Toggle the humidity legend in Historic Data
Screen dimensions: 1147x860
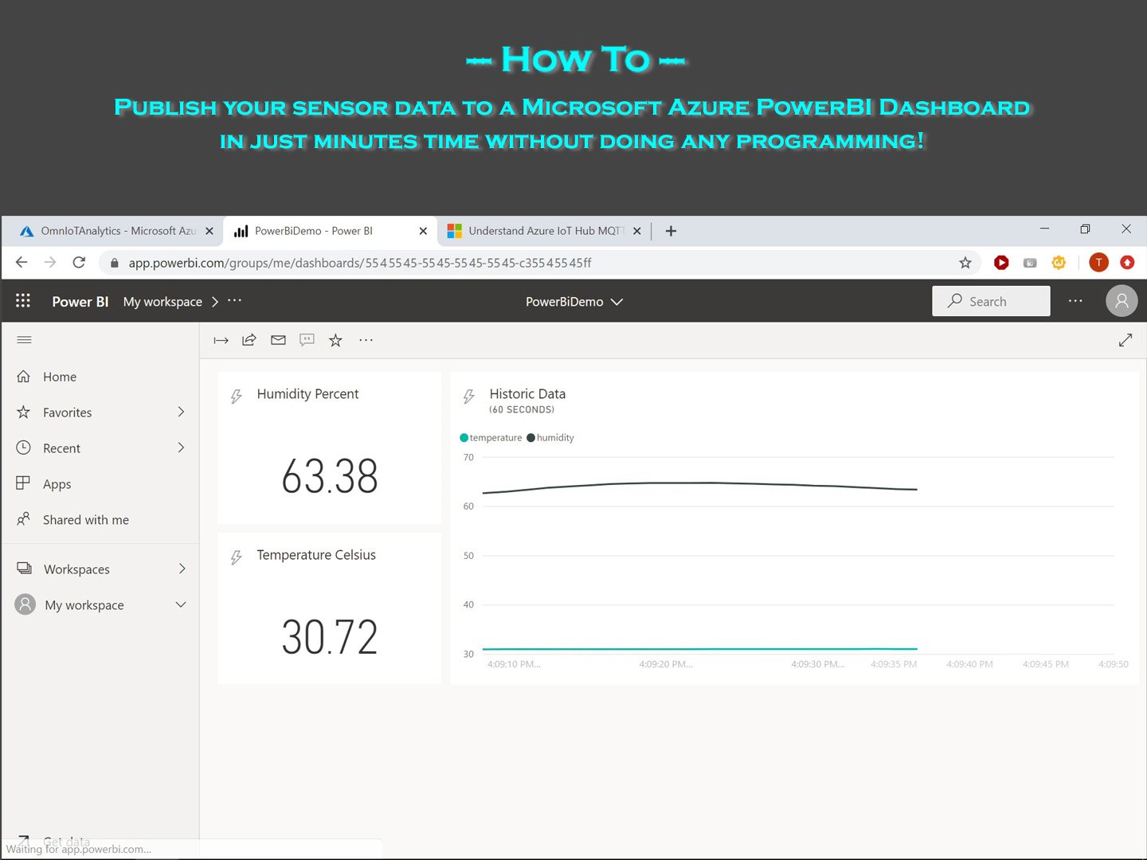tap(550, 437)
